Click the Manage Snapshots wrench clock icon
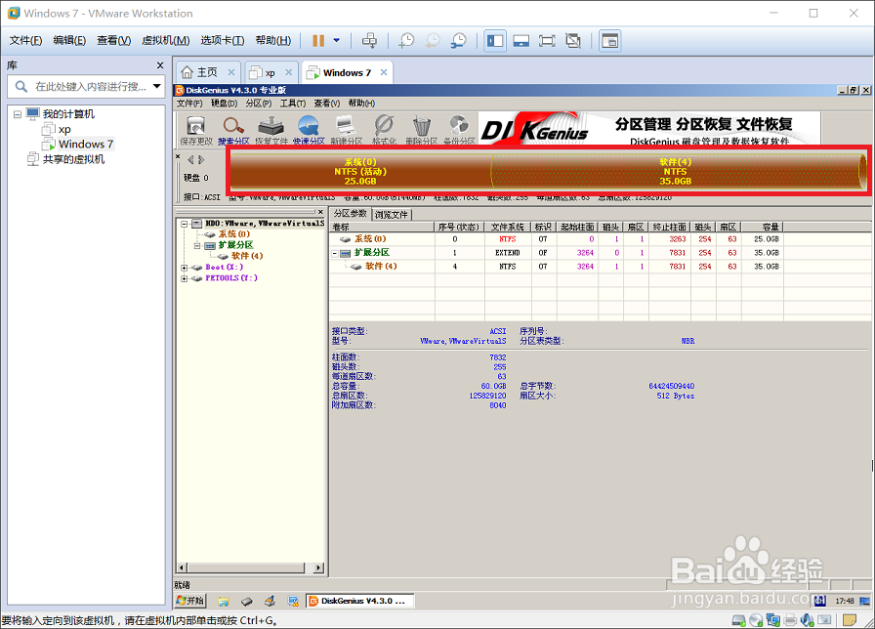The height and width of the screenshot is (629, 875). tap(459, 41)
